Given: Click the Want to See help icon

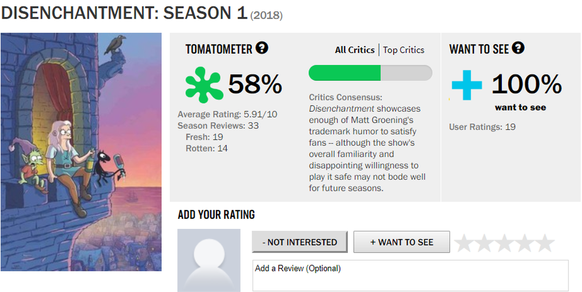Looking at the screenshot, I should (x=518, y=48).
